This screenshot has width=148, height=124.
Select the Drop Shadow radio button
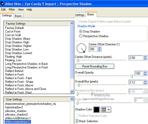(x=81, y=32)
